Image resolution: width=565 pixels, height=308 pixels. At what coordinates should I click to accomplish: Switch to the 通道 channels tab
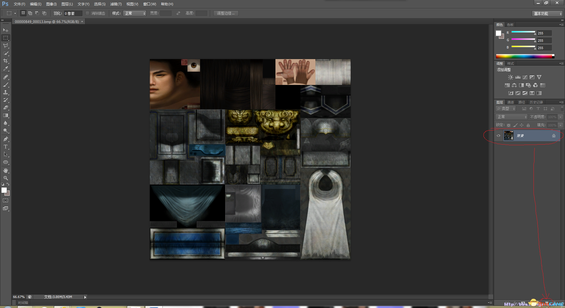point(511,102)
